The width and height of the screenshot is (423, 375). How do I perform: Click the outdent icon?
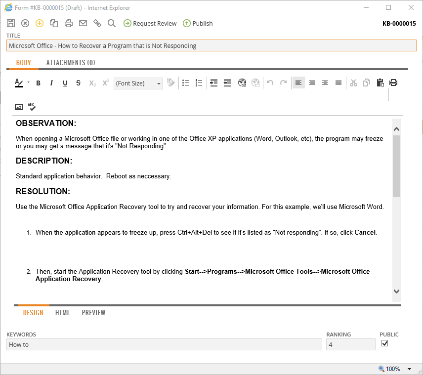227,83
